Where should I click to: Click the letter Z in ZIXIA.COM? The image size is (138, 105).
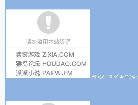click(44, 55)
